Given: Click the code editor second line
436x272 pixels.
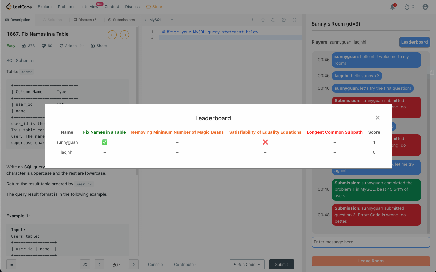Looking at the screenshot, I should tap(231, 37).
